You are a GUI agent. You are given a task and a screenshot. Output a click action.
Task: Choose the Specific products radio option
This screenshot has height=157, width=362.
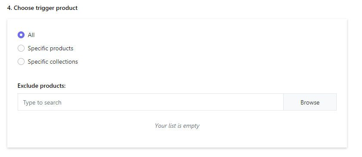point(21,49)
